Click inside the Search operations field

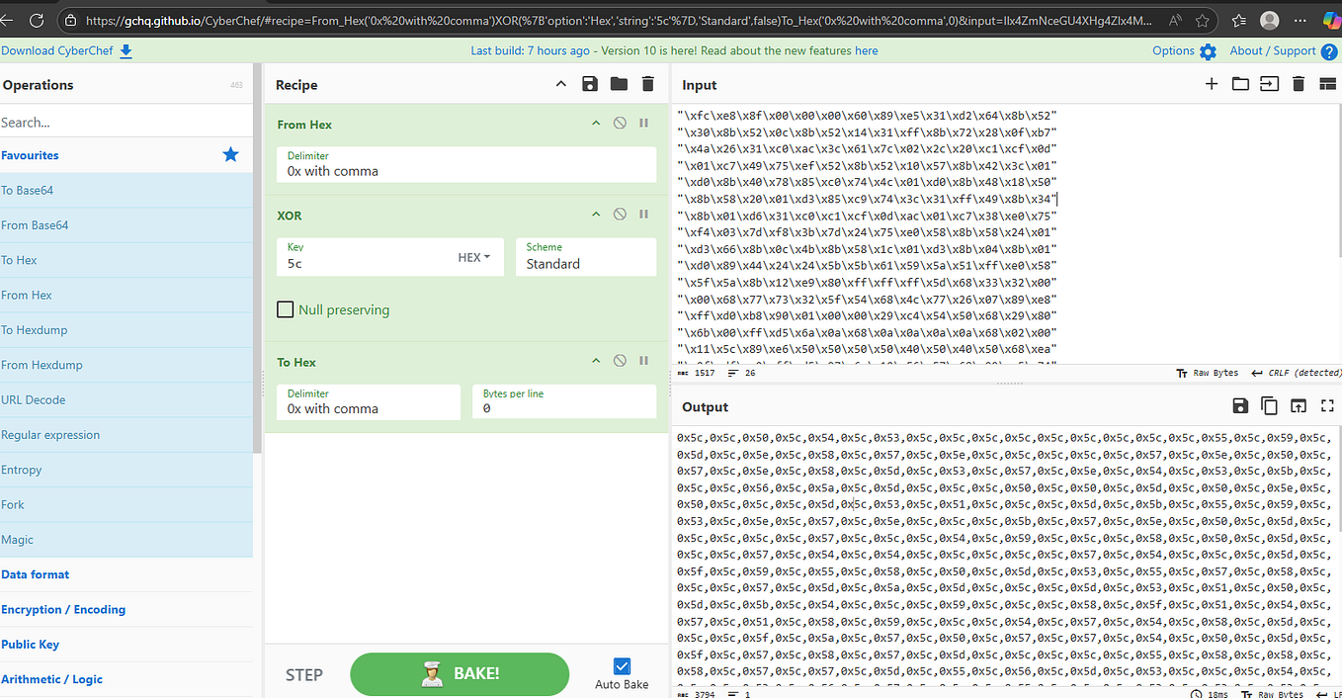click(126, 122)
